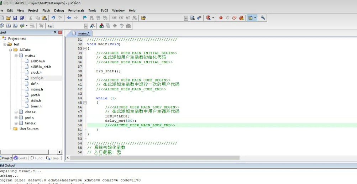357x184 pixels.
Task: Click the Save file toolbar icon
Action: [15, 18]
